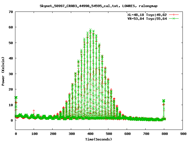Screen dimensions: 189x142
Task: Click the y-axis tick label 20
Action: point(11,89)
